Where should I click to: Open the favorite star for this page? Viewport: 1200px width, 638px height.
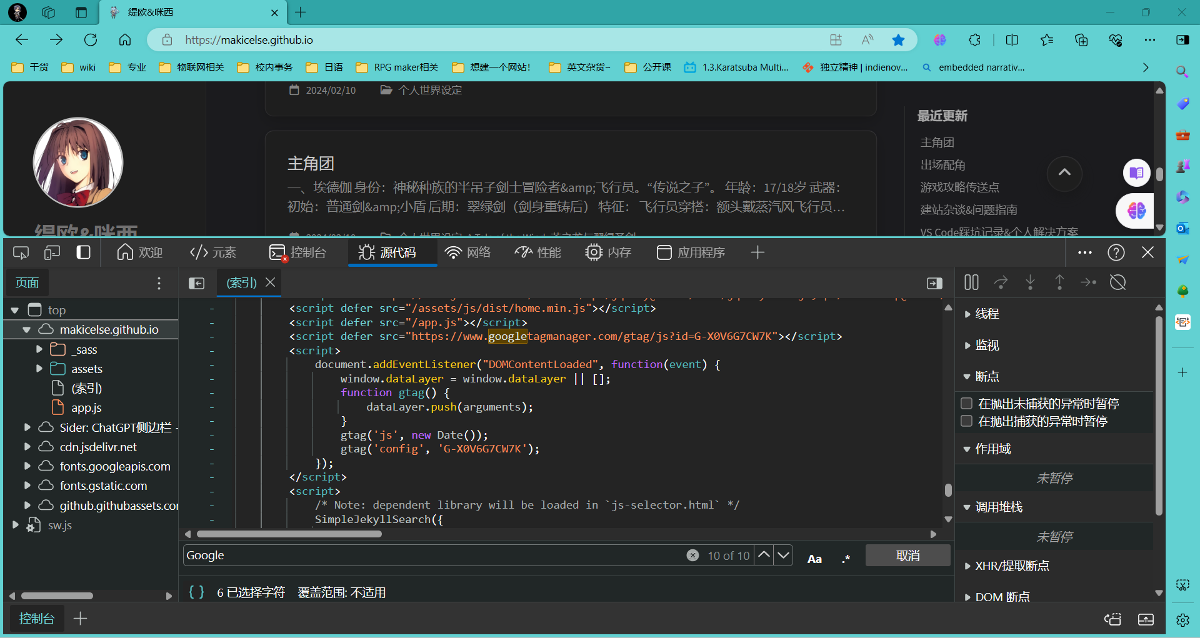pos(898,40)
